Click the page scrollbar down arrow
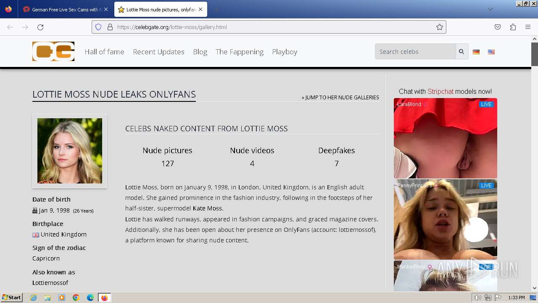Image resolution: width=538 pixels, height=303 pixels. (x=535, y=288)
